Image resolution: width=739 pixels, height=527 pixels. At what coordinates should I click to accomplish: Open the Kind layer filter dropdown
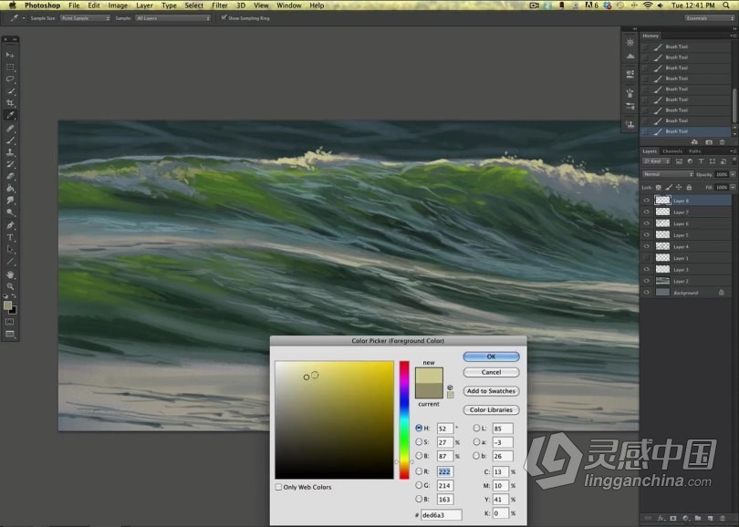click(x=657, y=161)
